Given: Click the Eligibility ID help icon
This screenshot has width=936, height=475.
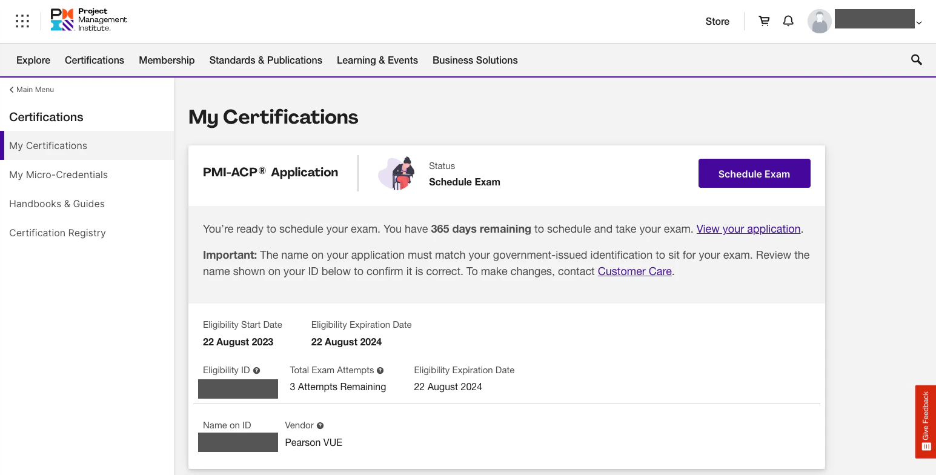Looking at the screenshot, I should coord(257,371).
